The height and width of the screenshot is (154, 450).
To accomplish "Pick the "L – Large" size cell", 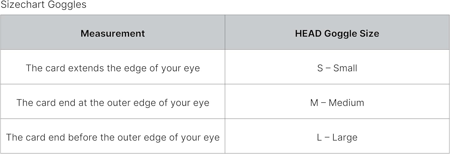I will (337, 138).
